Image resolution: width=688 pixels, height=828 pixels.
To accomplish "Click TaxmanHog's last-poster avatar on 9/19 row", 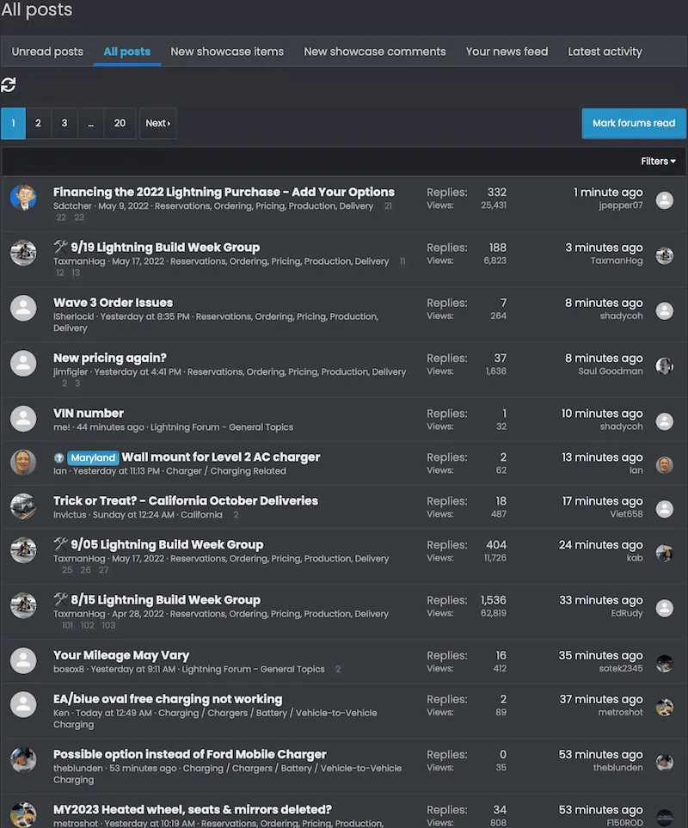I will click(664, 256).
